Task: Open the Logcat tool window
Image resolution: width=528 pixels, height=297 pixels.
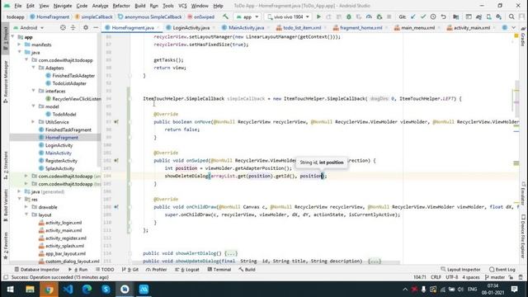Action: (187, 270)
